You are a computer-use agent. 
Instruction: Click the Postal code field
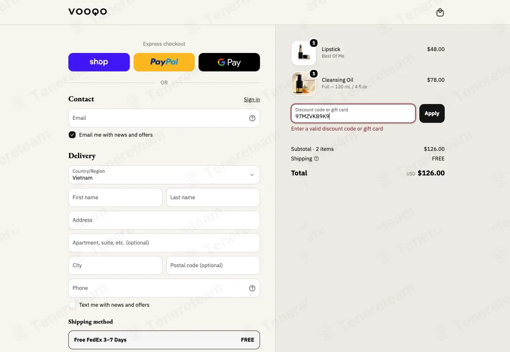(x=213, y=265)
